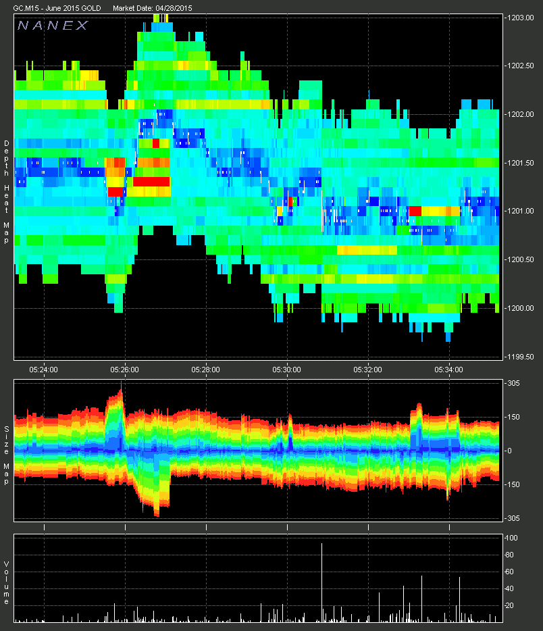Pick the 05:34:00 time axis label

tap(449, 370)
